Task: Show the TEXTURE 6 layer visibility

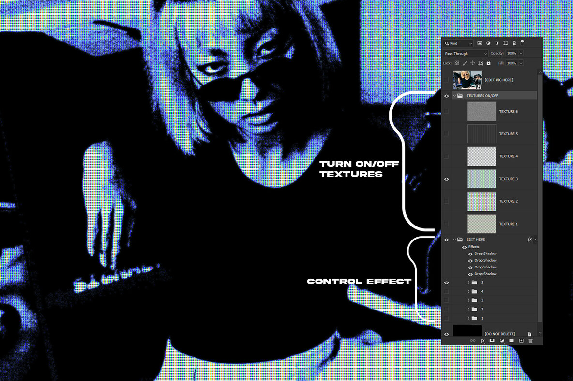Action: coord(446,111)
